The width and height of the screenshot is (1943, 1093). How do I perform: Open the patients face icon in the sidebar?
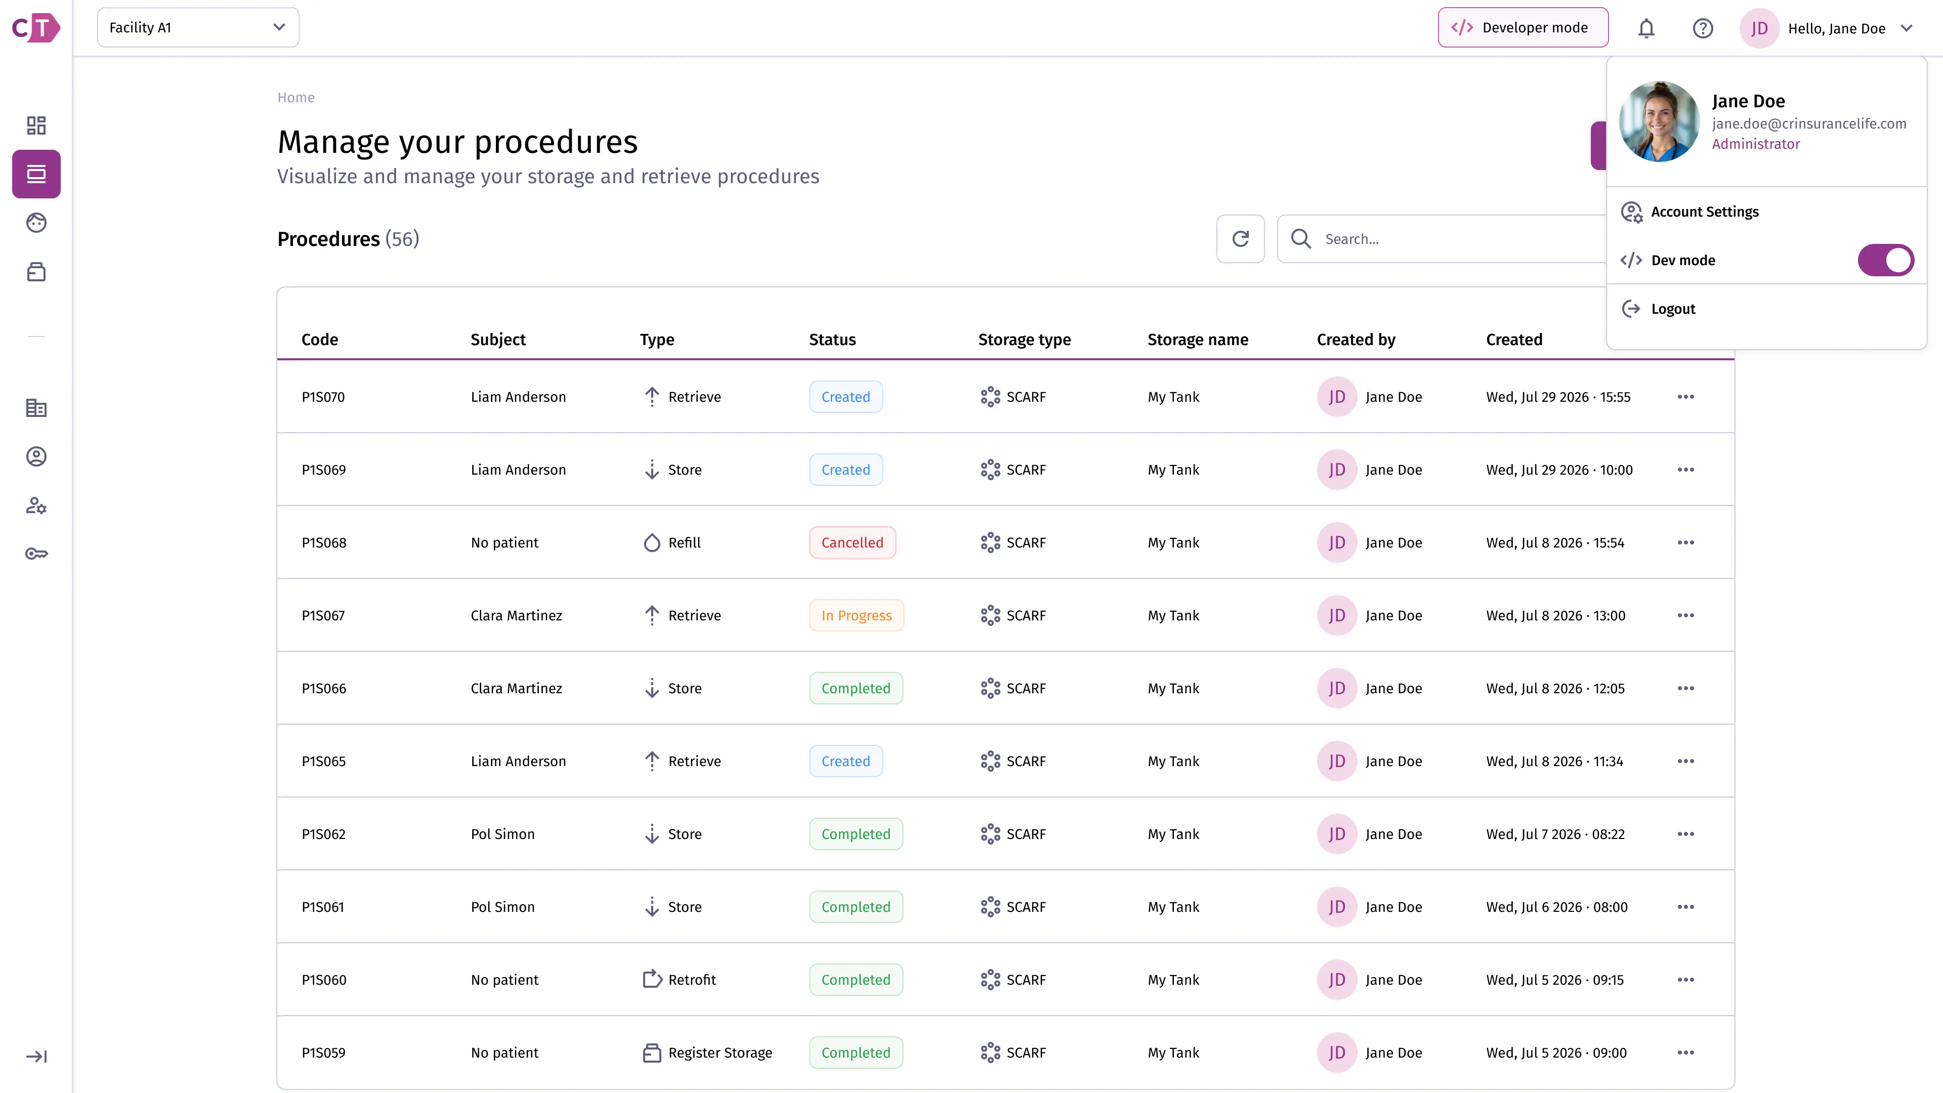[36, 223]
